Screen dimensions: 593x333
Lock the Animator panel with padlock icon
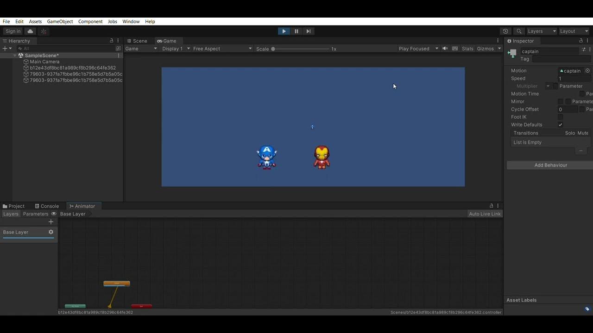point(491,206)
